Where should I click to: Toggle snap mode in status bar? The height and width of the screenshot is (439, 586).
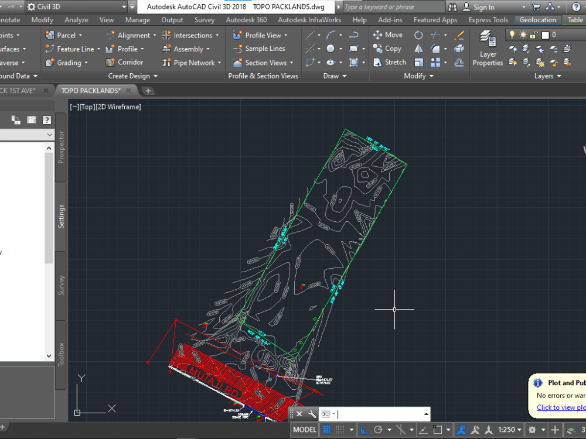pyautogui.click(x=340, y=430)
